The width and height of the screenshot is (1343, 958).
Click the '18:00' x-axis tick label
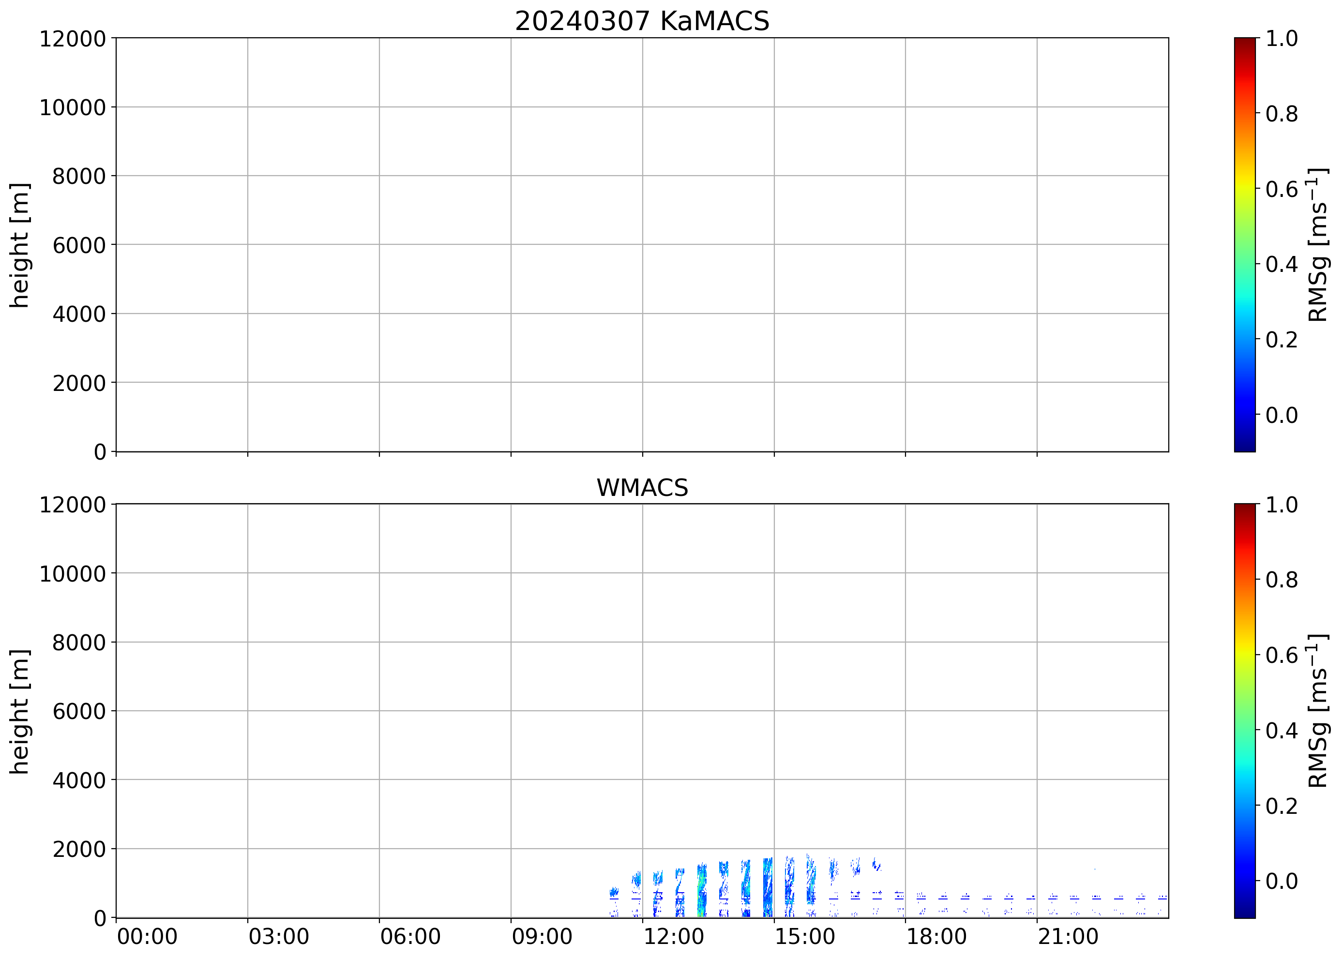pyautogui.click(x=936, y=937)
